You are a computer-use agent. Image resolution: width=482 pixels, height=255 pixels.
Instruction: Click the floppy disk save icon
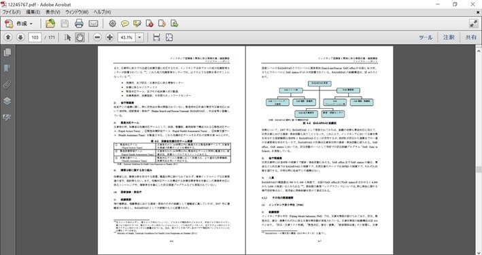[65, 24]
